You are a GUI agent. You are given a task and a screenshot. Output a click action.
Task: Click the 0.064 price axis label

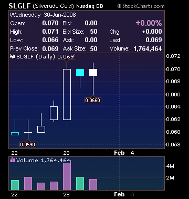click(x=173, y=107)
